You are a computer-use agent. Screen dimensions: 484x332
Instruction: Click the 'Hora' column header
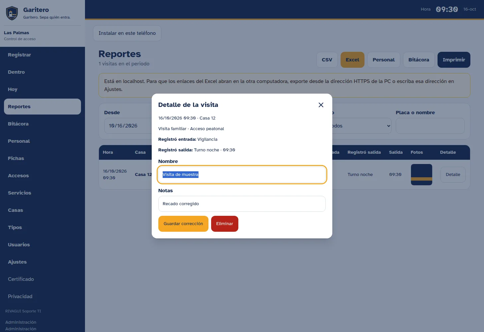coord(108,152)
